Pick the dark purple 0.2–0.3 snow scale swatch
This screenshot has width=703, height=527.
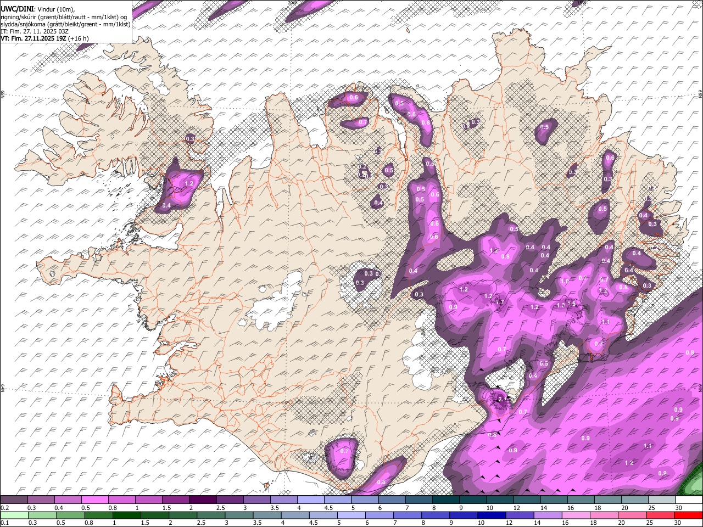14,500
